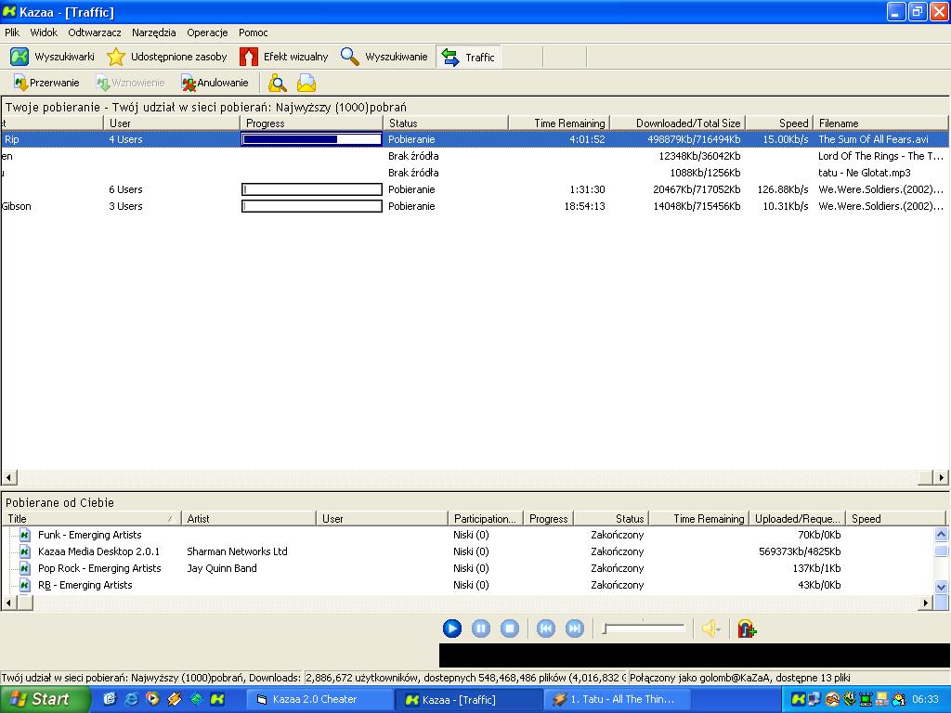Image resolution: width=951 pixels, height=713 pixels.
Task: Select the Funk - Emerging Artists upload row
Action: coord(468,535)
